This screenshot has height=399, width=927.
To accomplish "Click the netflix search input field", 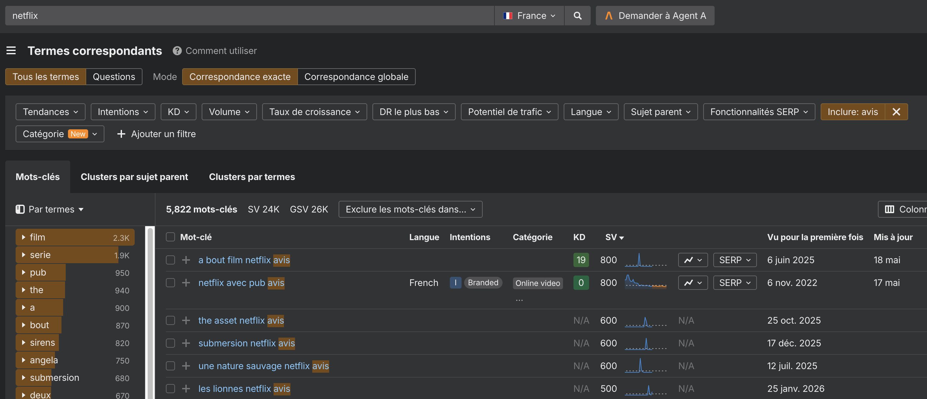I will coord(249,16).
